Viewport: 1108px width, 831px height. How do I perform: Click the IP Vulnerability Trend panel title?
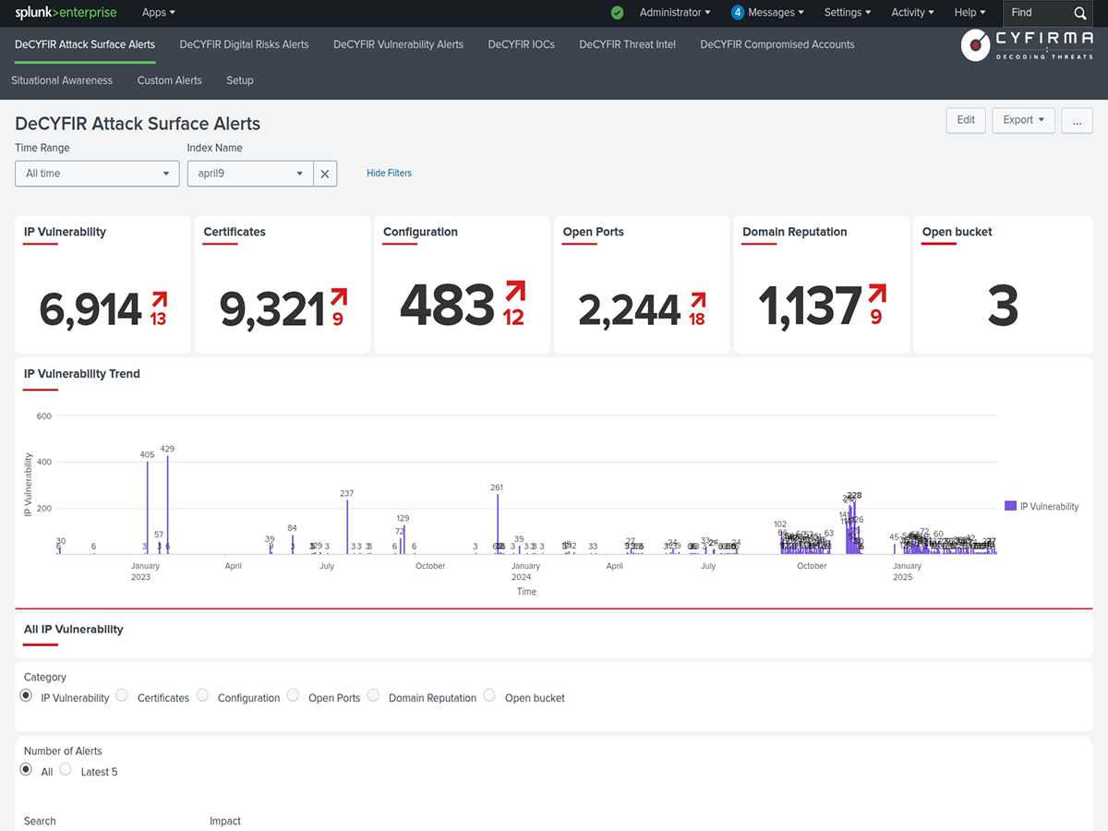click(x=82, y=374)
